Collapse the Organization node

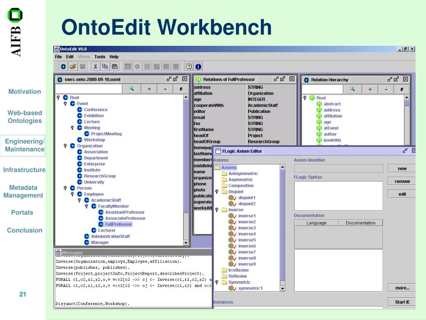(x=65, y=146)
